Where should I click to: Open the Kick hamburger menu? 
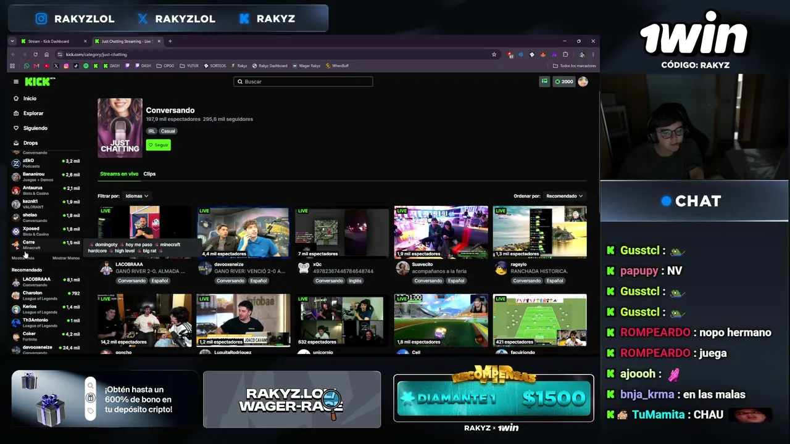(16, 81)
